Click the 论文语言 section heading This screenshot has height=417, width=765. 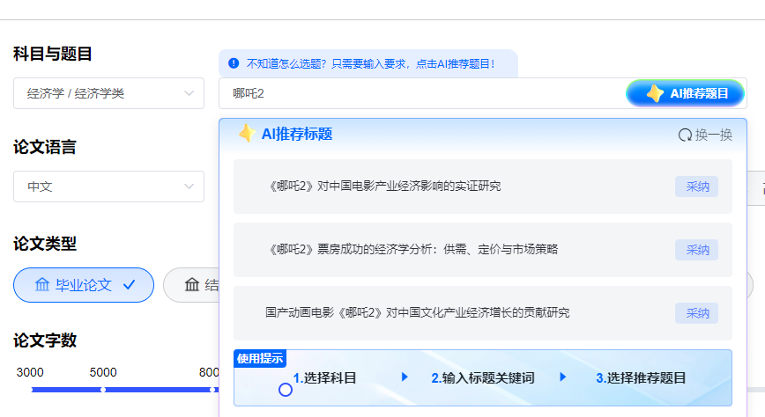(x=45, y=147)
